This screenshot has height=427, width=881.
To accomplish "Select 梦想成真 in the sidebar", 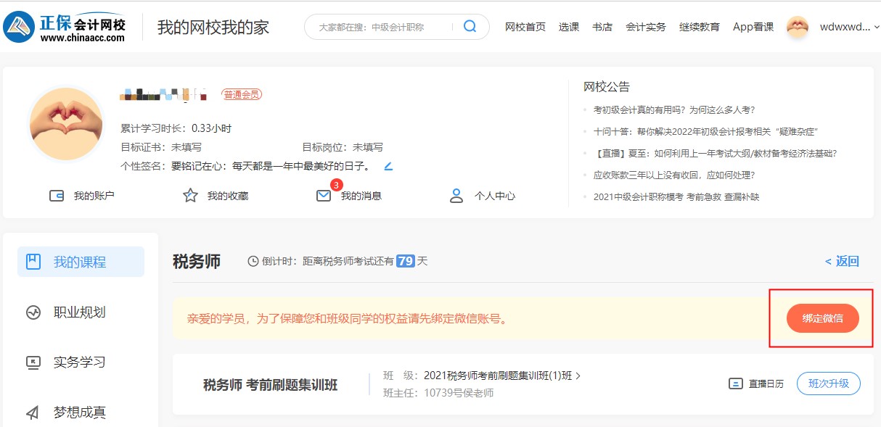I will (81, 413).
